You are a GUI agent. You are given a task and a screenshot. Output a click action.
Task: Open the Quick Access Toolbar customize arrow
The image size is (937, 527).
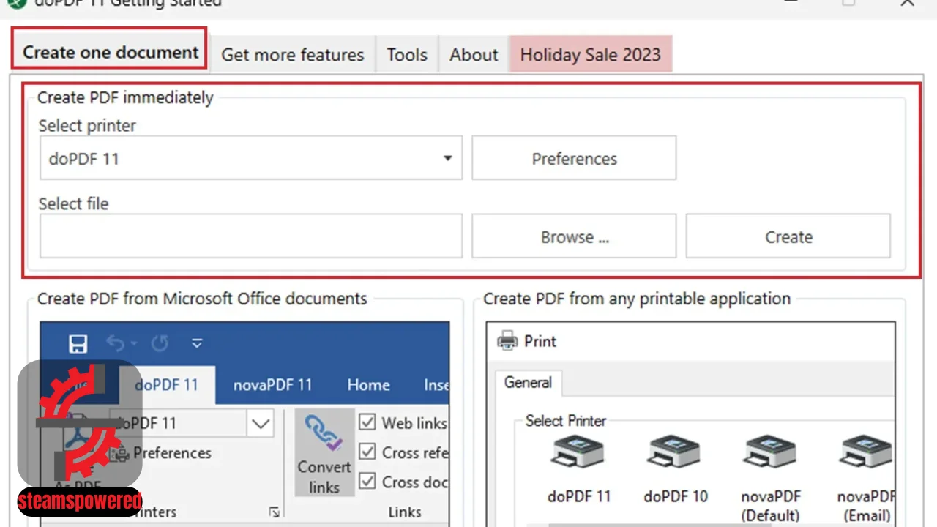coord(196,343)
